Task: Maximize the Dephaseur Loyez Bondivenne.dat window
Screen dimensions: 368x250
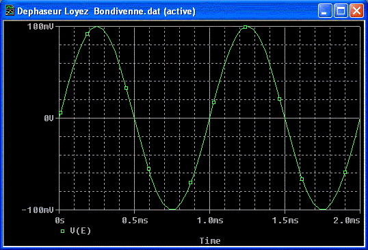Action: tap(341, 11)
